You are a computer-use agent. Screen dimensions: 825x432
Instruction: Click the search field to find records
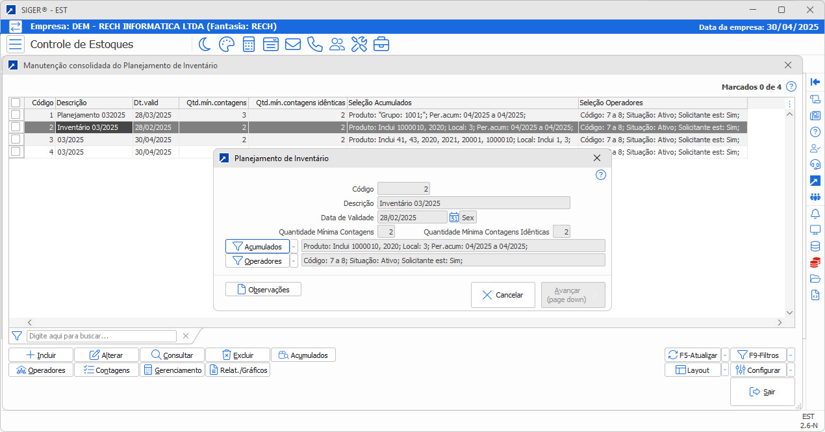click(x=101, y=336)
